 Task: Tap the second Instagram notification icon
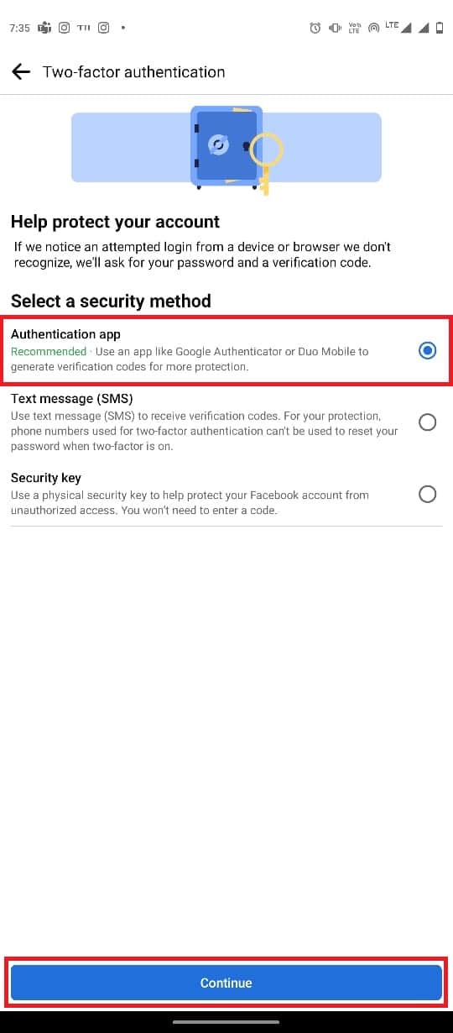(x=104, y=28)
